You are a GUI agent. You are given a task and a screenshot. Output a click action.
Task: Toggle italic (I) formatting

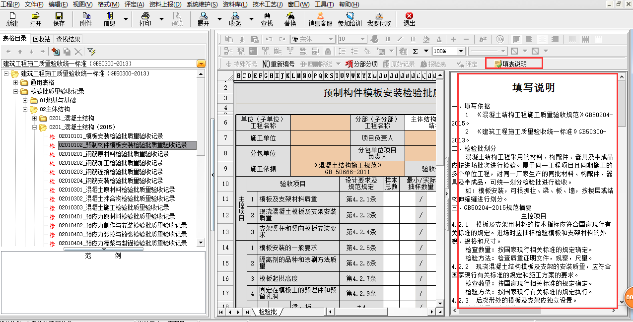(400, 39)
